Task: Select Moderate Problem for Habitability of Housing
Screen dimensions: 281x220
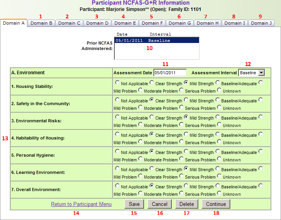Action: tap(140, 142)
